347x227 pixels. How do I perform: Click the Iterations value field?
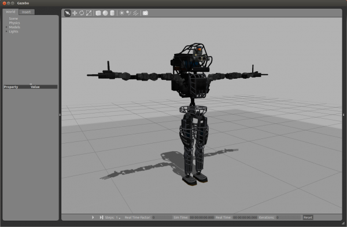(x=289, y=218)
